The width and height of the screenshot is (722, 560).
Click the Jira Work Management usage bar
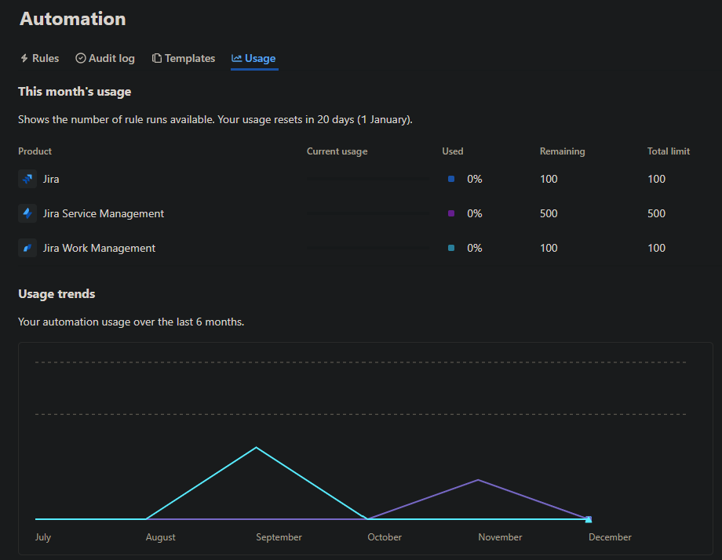point(368,248)
